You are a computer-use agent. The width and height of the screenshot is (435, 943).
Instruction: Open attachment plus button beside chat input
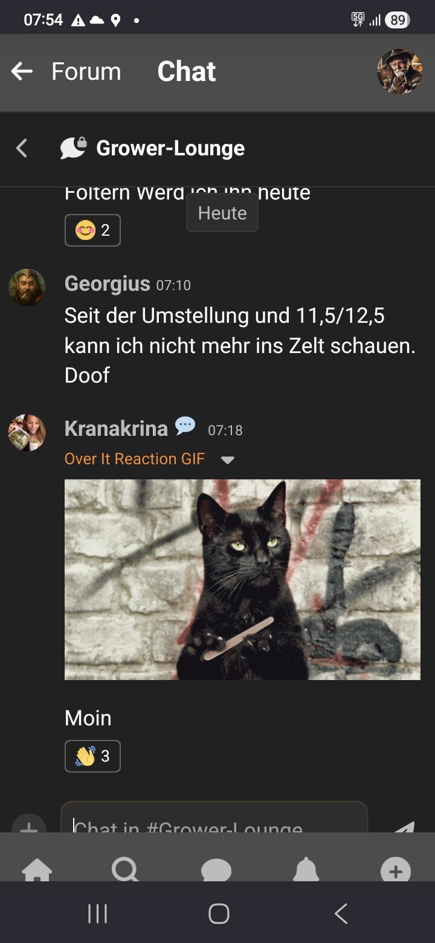[28, 826]
